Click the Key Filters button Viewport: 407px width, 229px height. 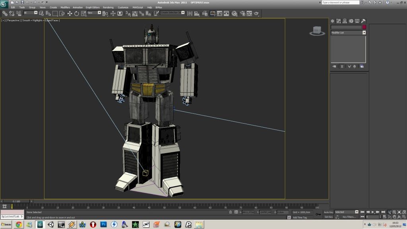(349, 217)
